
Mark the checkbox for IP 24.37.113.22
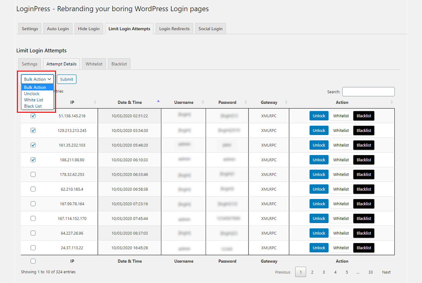[33, 248]
